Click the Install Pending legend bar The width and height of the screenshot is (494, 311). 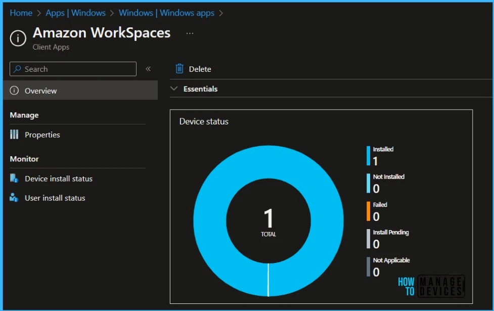pos(368,239)
